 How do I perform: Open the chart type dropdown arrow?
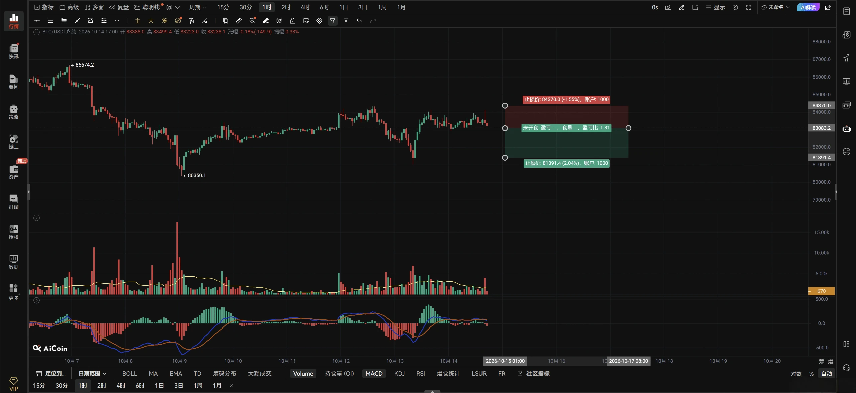tap(178, 7)
